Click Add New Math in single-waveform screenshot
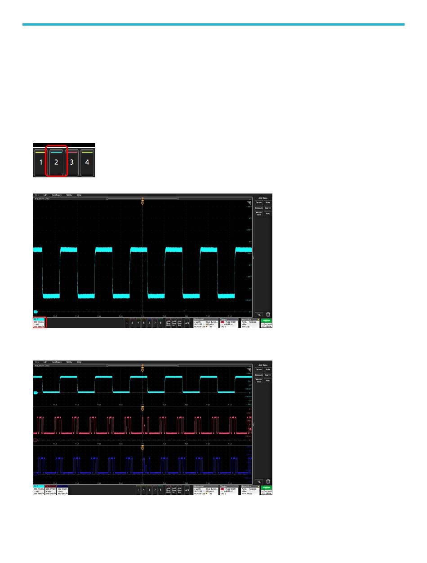 pos(168,323)
